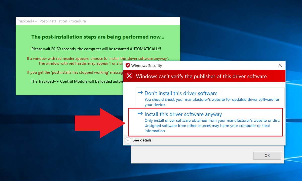Viewport: 302px width, 181px height.
Task: Click the 'You should check your manufacturer's website' description
Action: pos(212,102)
